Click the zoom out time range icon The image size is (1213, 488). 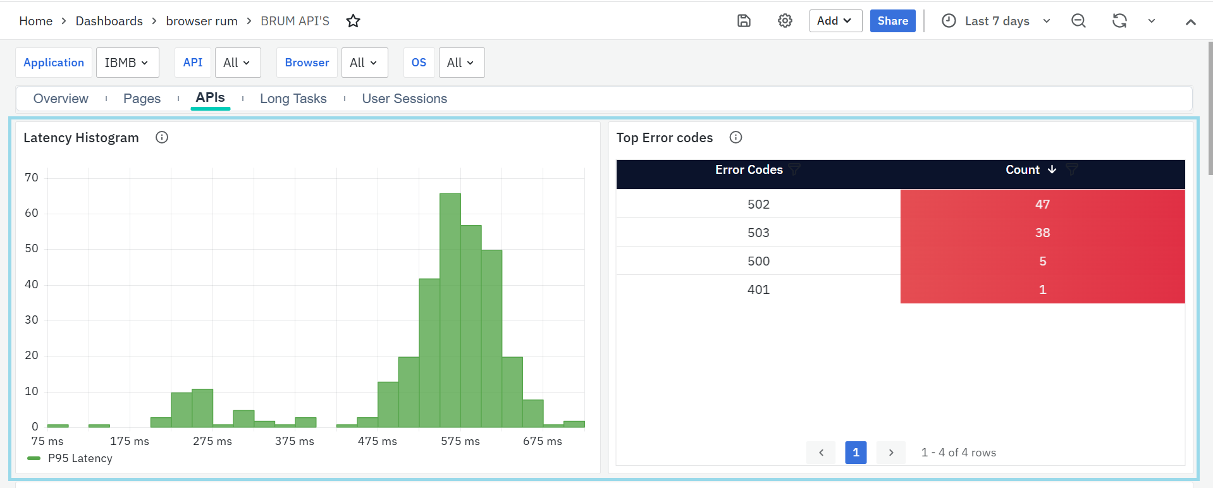pos(1078,21)
